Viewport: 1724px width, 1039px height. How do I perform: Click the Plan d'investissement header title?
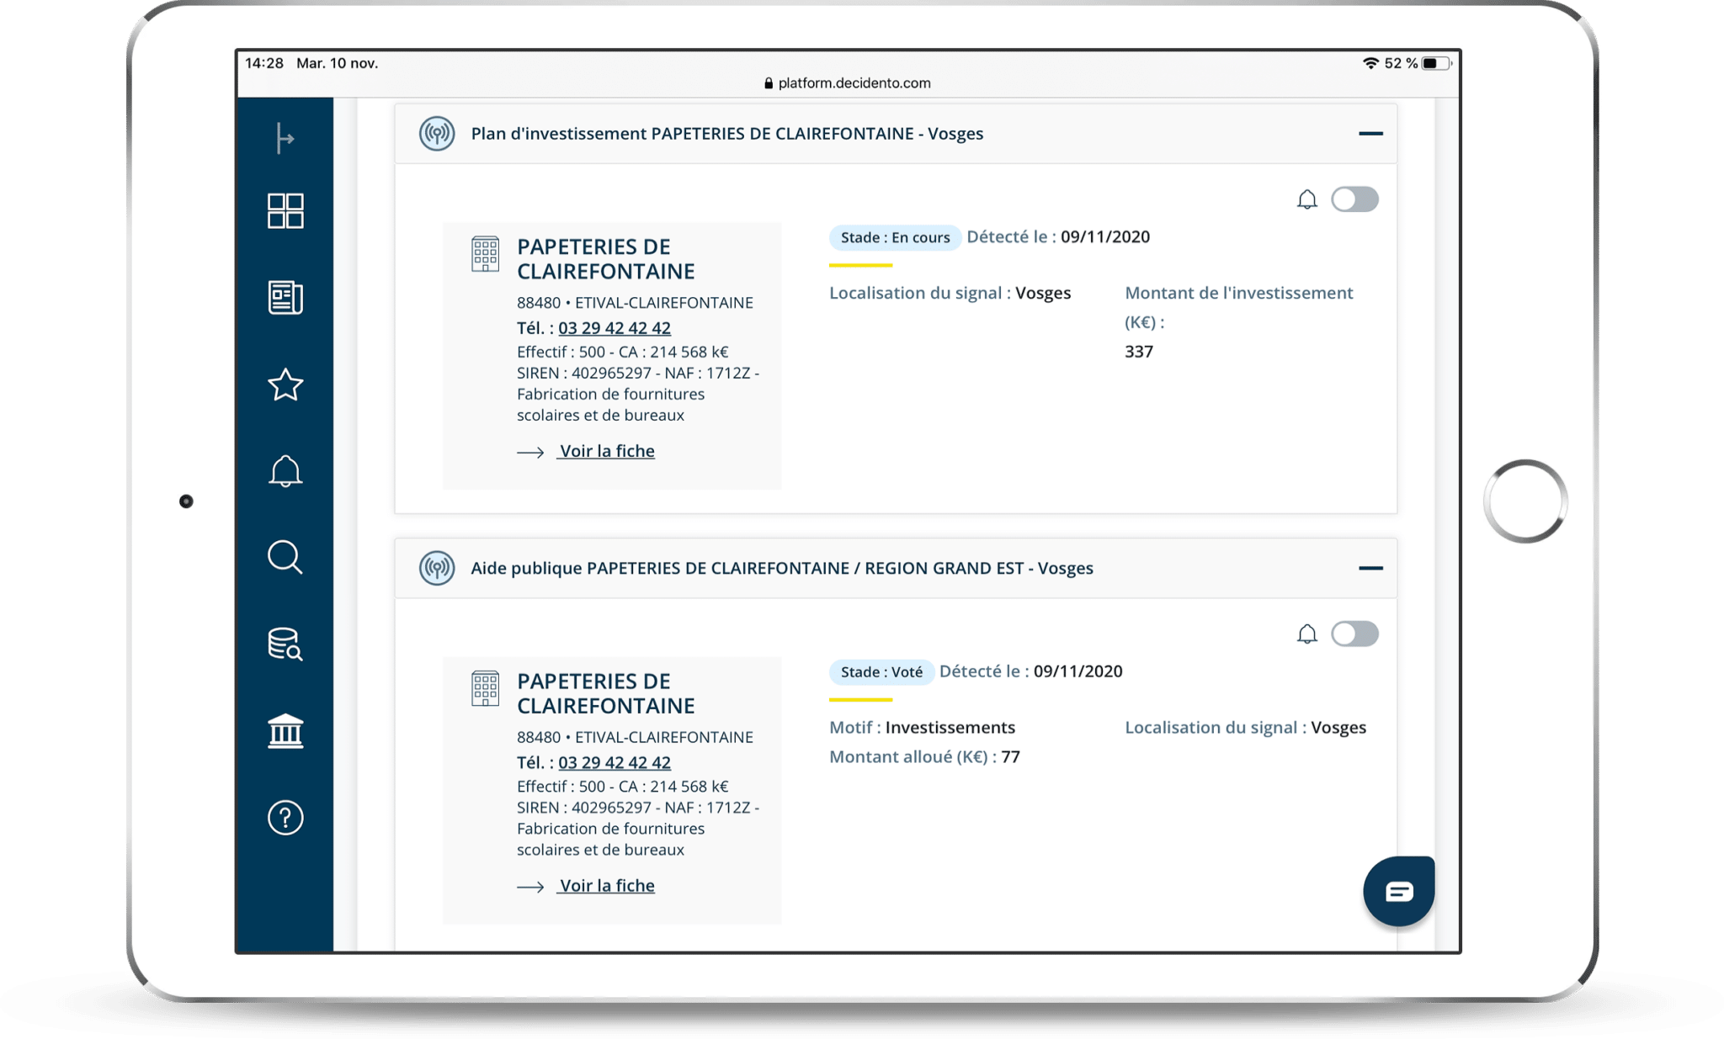[727, 134]
